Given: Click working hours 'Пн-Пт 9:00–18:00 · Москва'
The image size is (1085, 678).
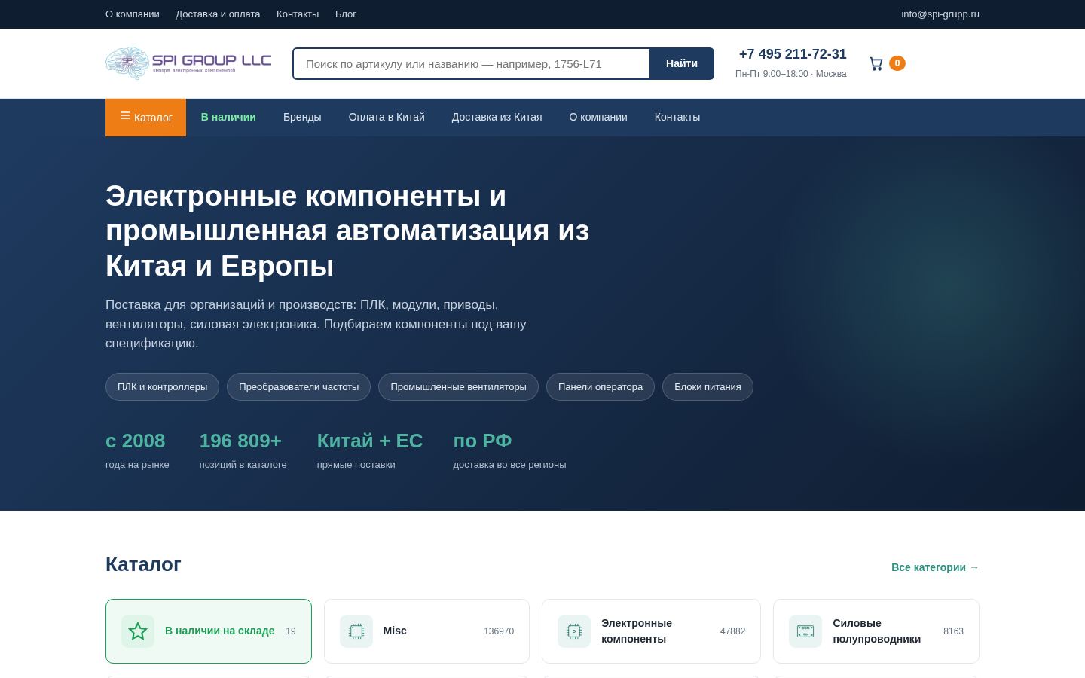Looking at the screenshot, I should (791, 74).
